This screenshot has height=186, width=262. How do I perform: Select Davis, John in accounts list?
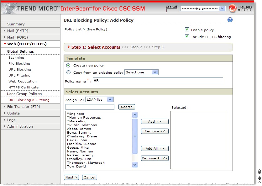tap(77, 140)
